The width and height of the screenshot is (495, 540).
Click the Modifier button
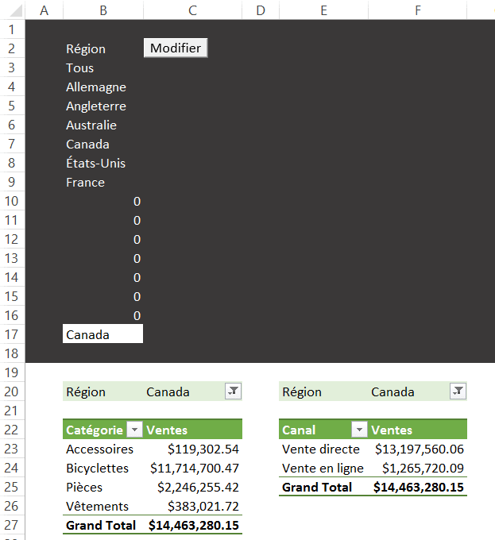pos(176,48)
